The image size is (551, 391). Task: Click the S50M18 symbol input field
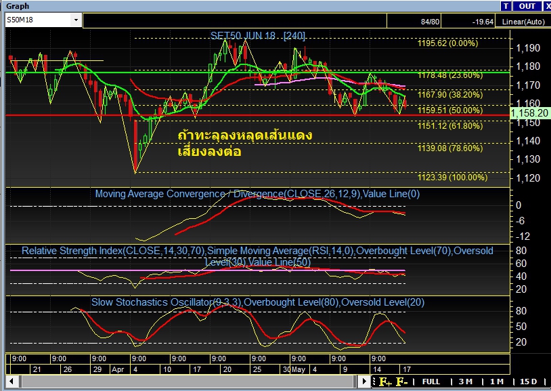coord(38,20)
